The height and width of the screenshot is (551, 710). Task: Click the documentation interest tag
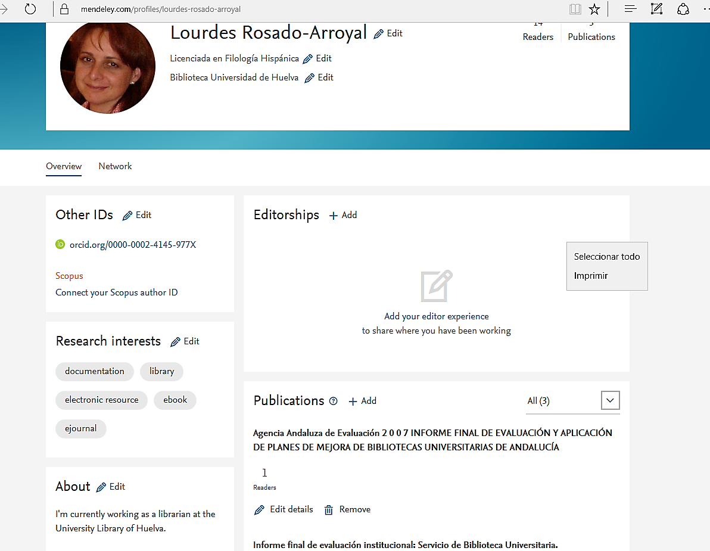click(95, 371)
